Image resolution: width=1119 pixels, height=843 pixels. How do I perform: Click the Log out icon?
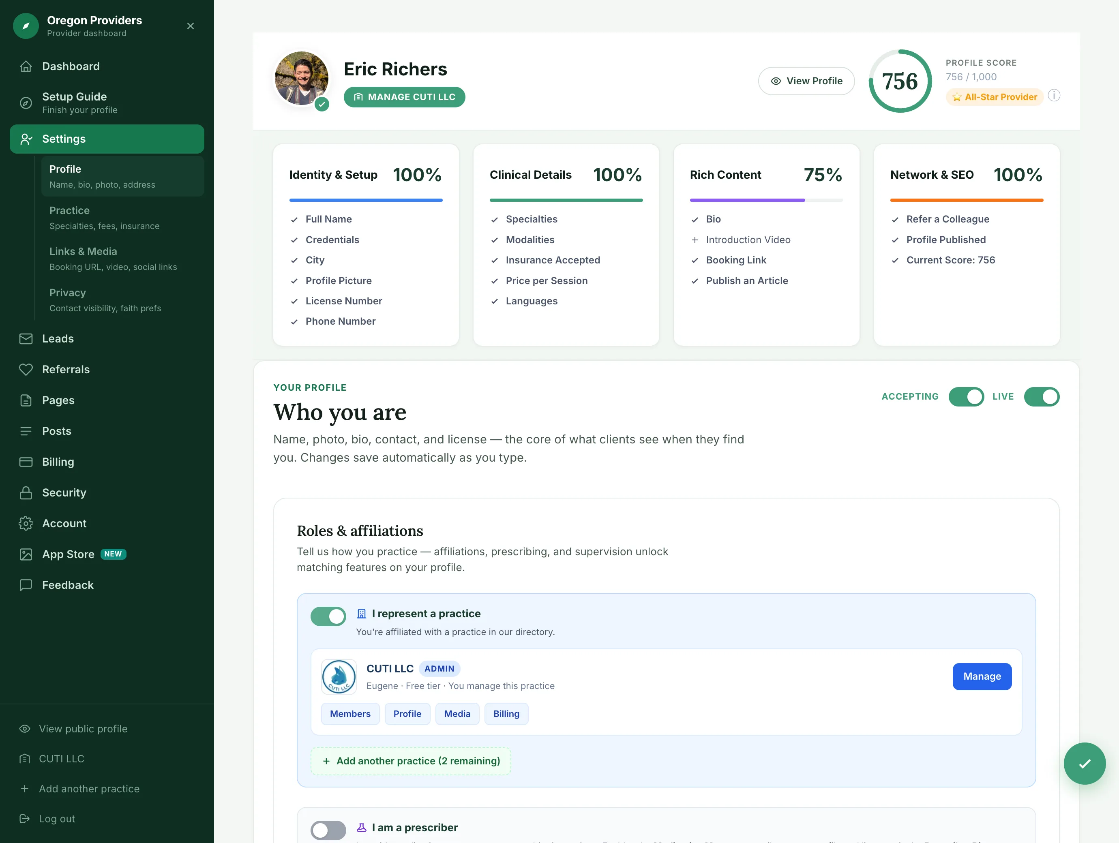pyautogui.click(x=24, y=819)
